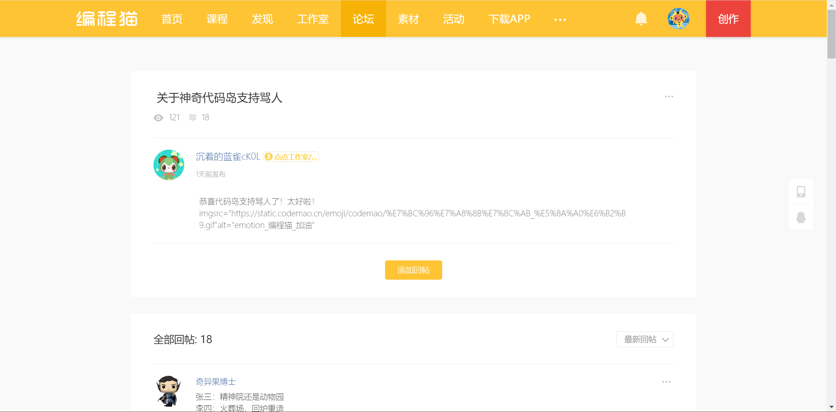This screenshot has height=412, width=836.
Task: Open the 点点工作室 badge link
Action: 291,157
